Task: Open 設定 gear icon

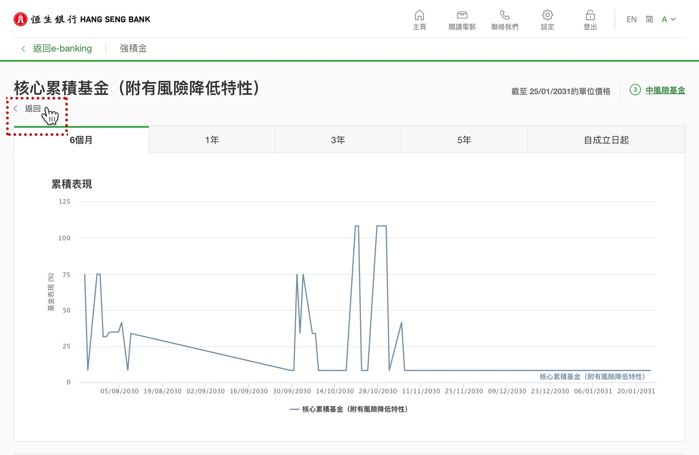Action: coord(547,20)
